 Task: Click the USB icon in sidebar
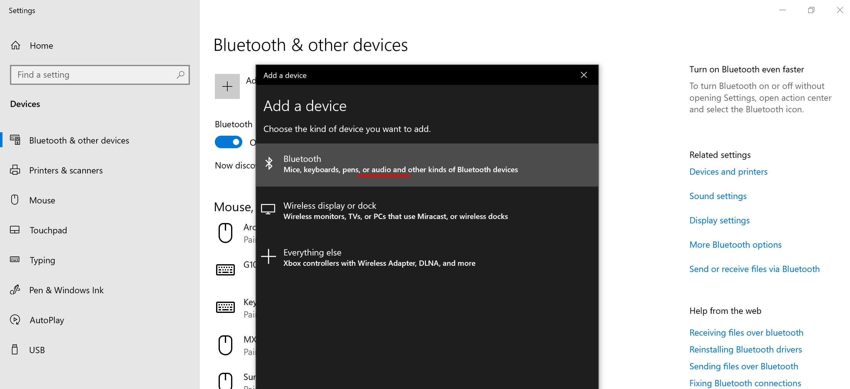tap(15, 349)
